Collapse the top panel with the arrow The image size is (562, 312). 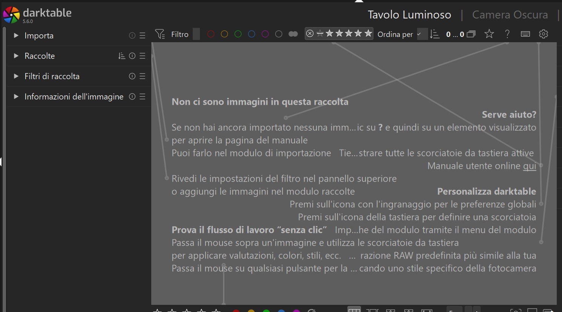pyautogui.click(x=359, y=1)
